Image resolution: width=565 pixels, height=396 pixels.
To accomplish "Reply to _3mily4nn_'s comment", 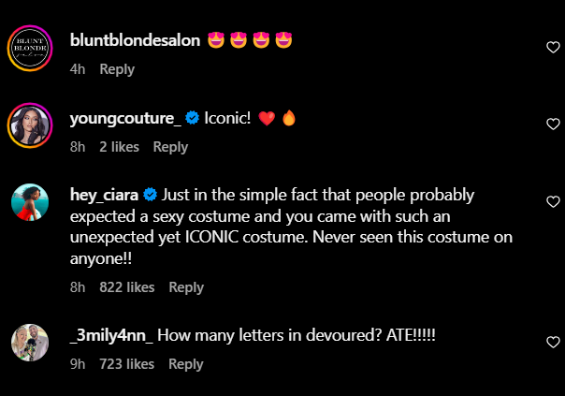I will (x=185, y=364).
